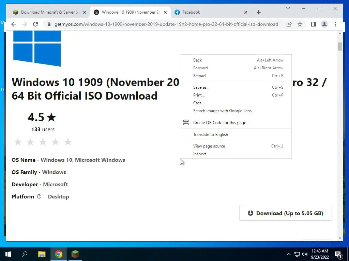Click the Minecraft taskbar icon
The height and width of the screenshot is (261, 349).
[75, 254]
